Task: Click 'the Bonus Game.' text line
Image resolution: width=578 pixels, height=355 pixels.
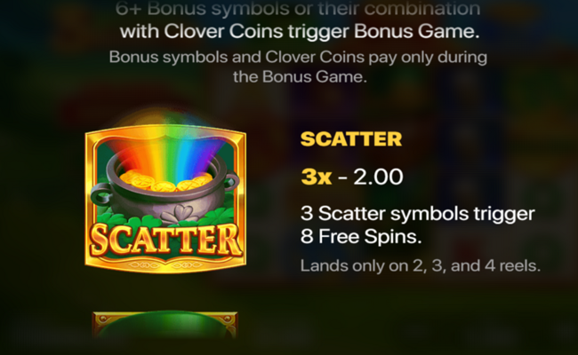Action: click(x=300, y=77)
